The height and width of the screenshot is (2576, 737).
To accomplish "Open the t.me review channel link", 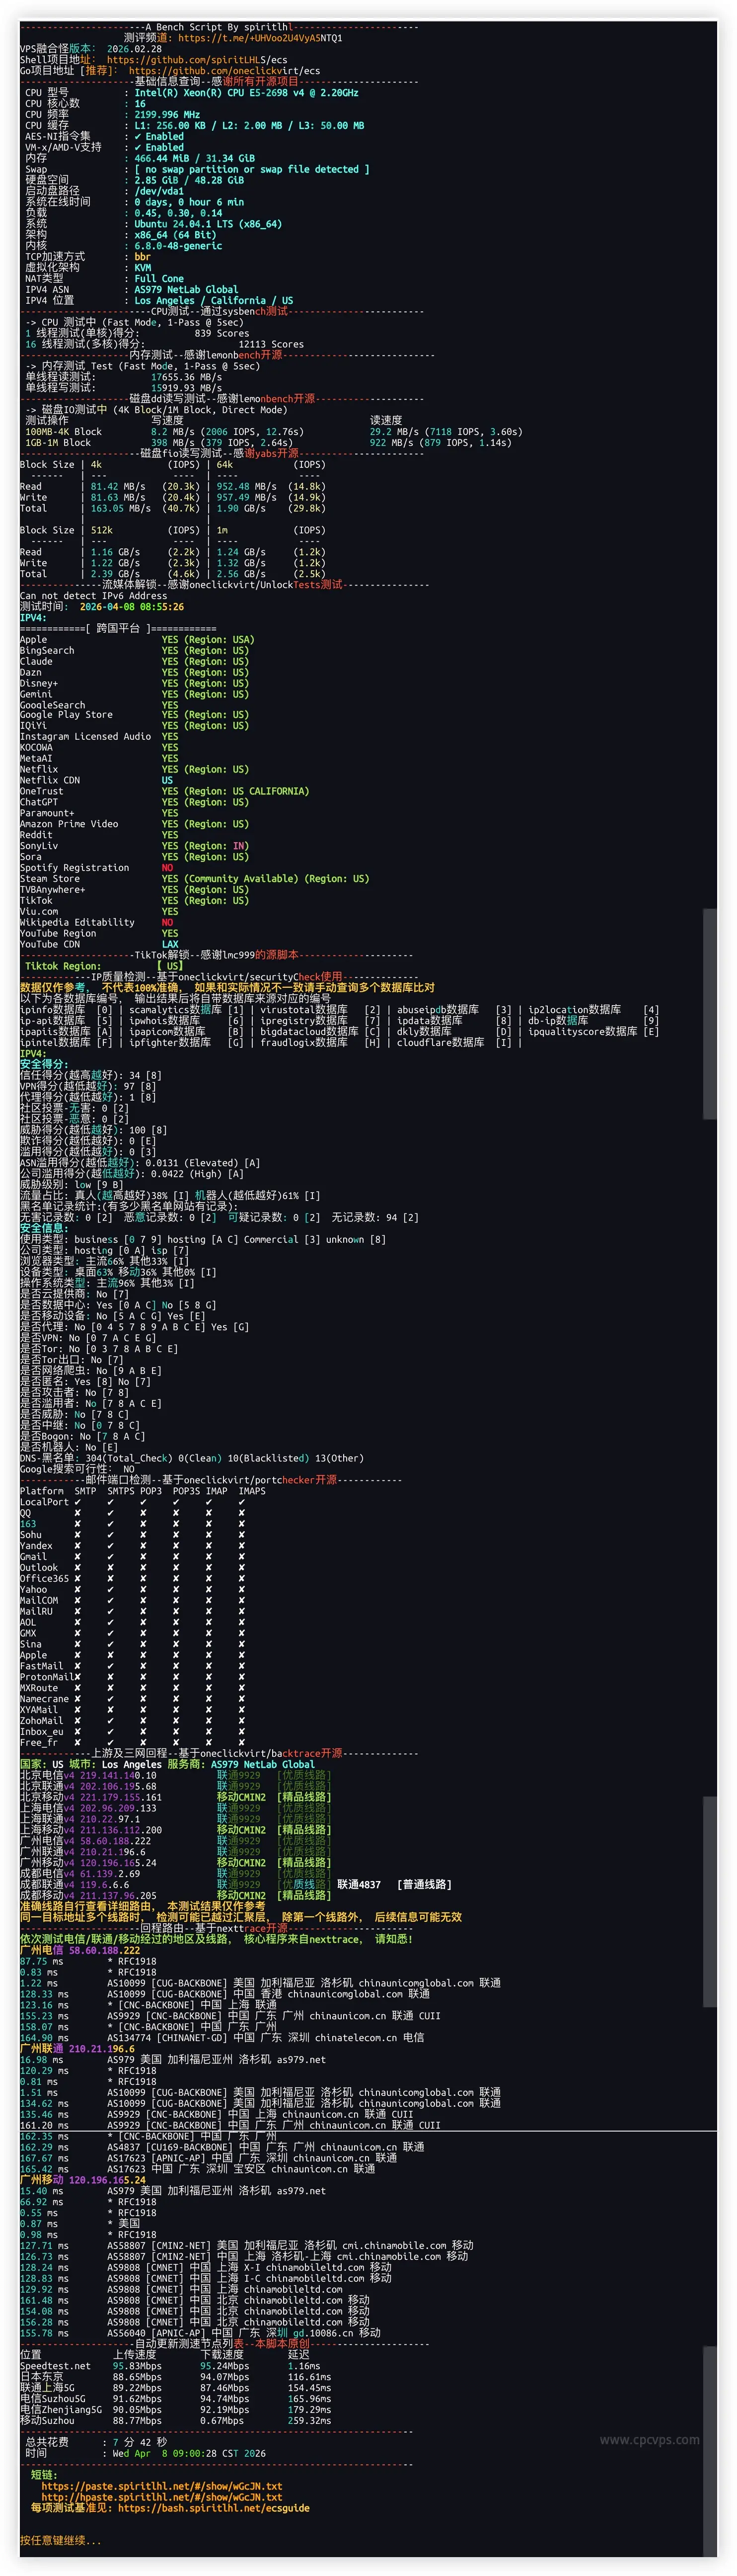I will click(260, 38).
